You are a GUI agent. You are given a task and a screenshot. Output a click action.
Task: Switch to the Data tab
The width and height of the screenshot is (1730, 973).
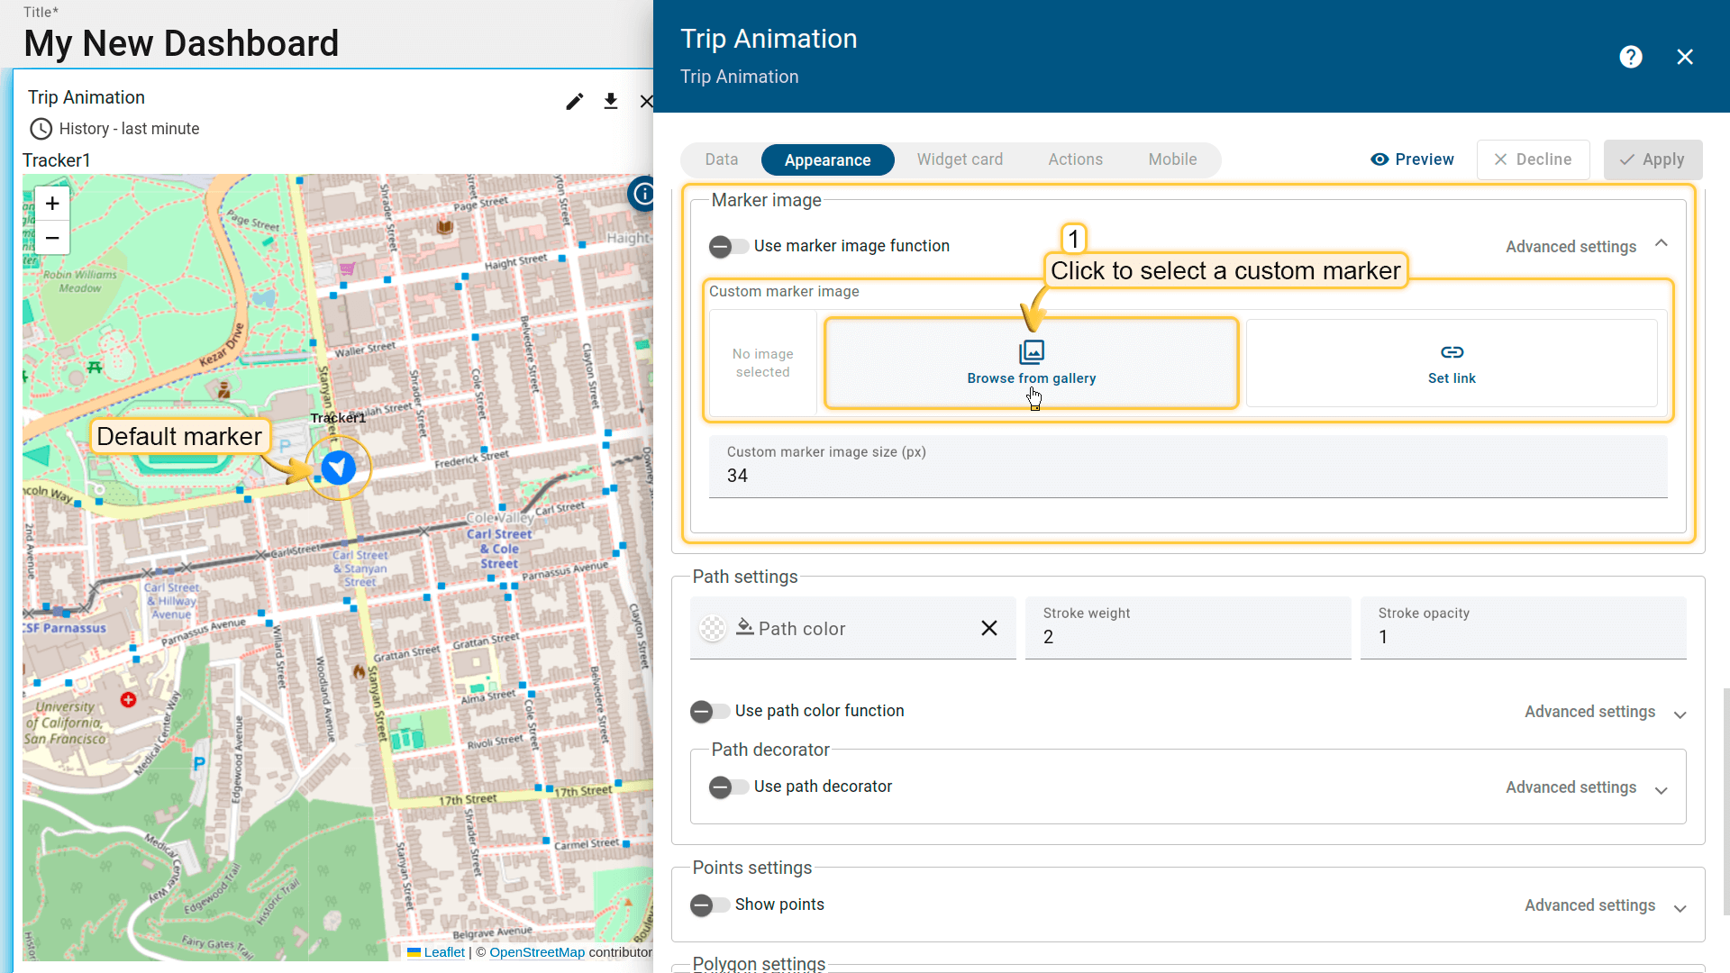[x=721, y=159]
